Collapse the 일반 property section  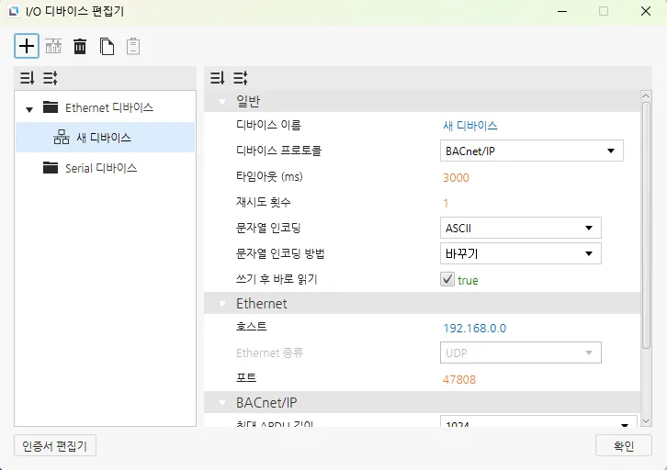[221, 101]
